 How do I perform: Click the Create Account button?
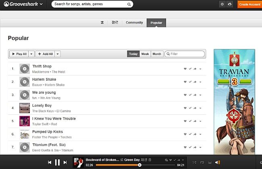coord(250,4)
